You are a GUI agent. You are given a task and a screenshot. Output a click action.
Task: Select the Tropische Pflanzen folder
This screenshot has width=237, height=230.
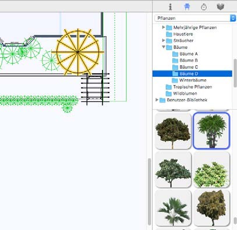coord(189,87)
